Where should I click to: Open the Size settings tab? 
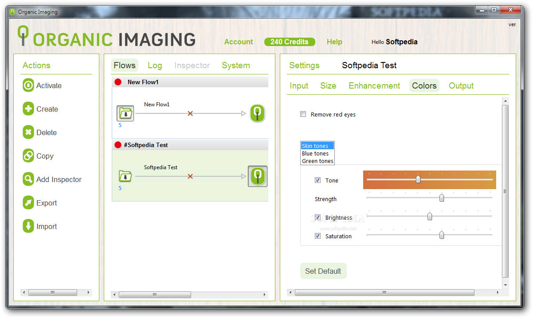tap(328, 86)
